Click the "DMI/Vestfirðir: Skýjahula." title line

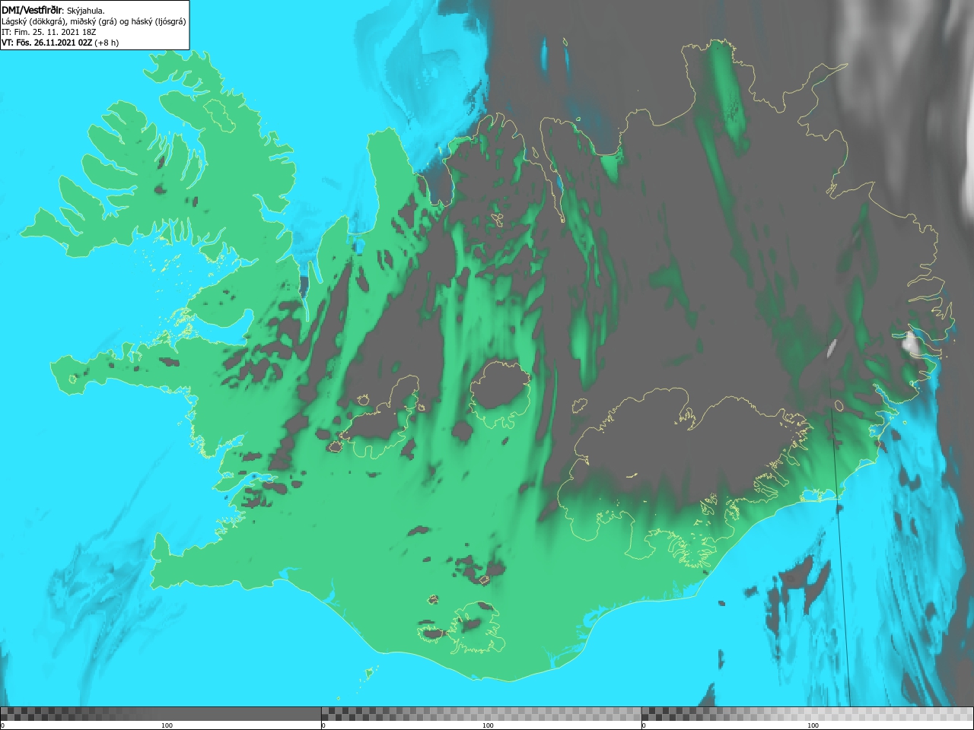pyautogui.click(x=53, y=11)
